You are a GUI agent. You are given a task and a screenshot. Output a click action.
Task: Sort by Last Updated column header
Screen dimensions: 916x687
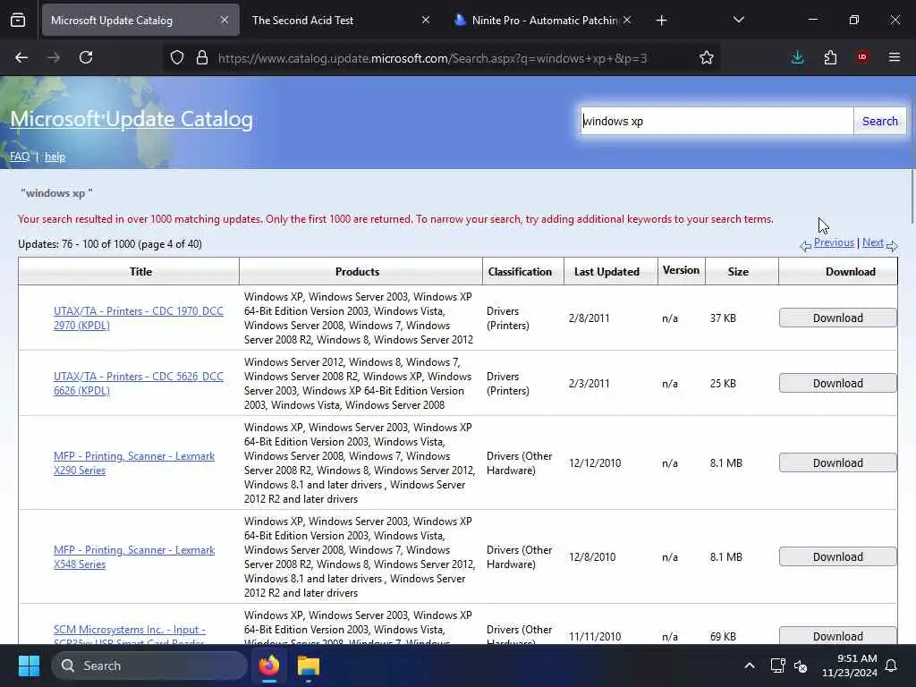pyautogui.click(x=606, y=272)
